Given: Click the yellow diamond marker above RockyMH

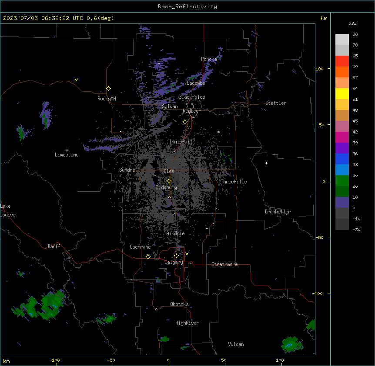Looking at the screenshot, I should (109, 89).
